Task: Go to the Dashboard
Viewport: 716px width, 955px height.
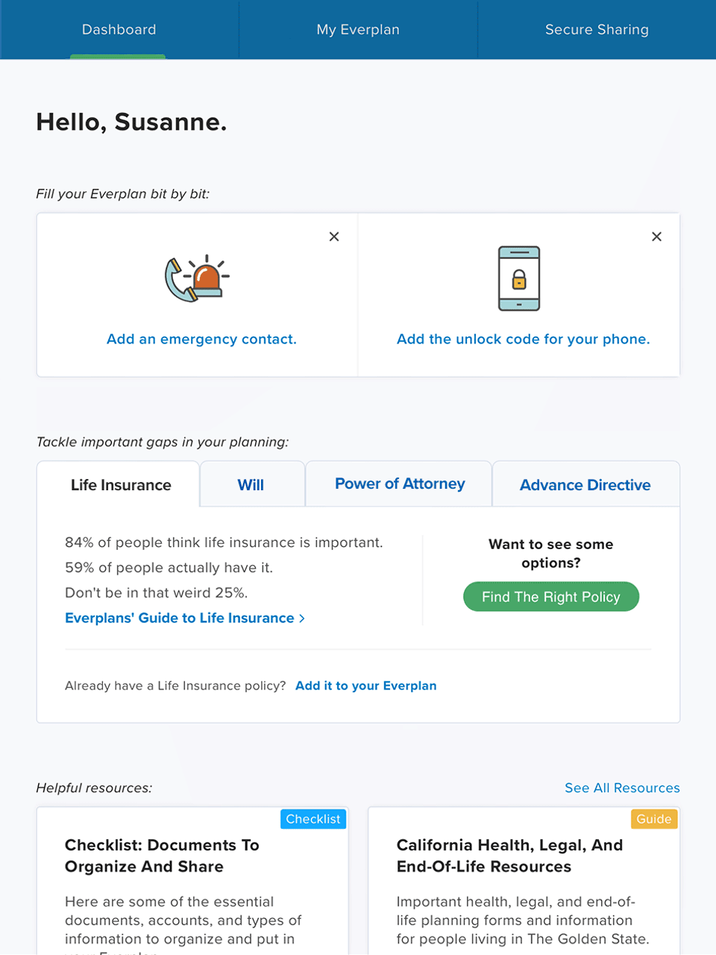Action: click(119, 30)
